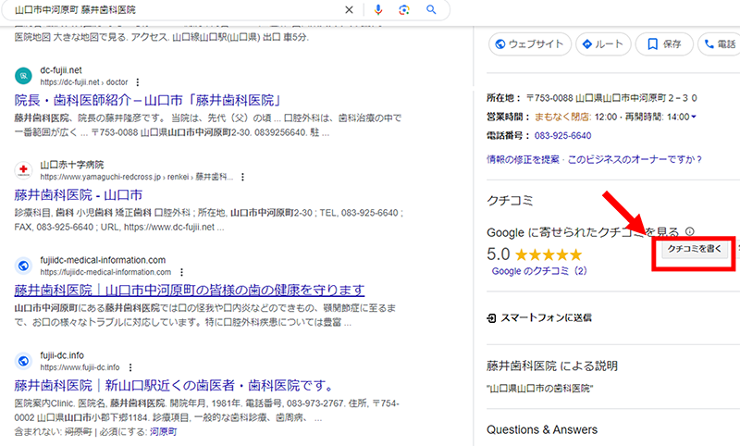Click the クチコミ section heading

[510, 201]
